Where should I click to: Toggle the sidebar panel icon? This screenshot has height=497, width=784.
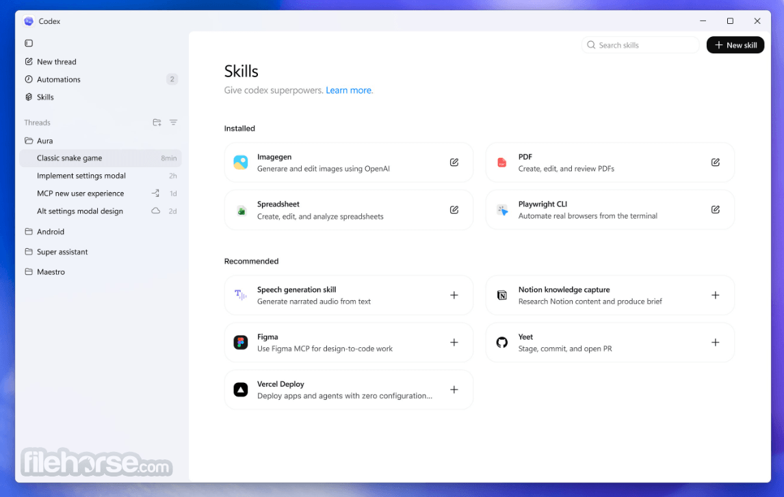click(29, 43)
